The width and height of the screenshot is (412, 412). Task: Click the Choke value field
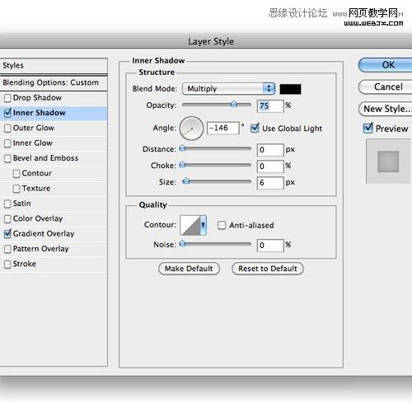pyautogui.click(x=270, y=166)
